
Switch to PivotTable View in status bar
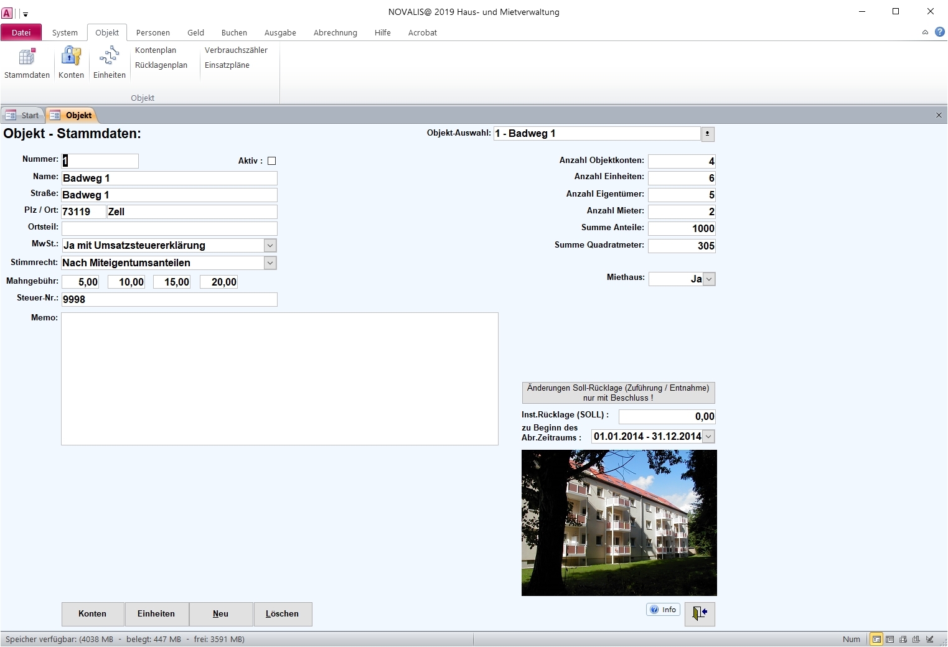[x=903, y=639]
